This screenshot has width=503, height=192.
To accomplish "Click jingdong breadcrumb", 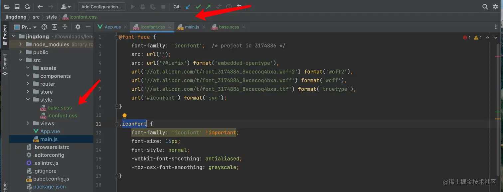I will 16,17.
